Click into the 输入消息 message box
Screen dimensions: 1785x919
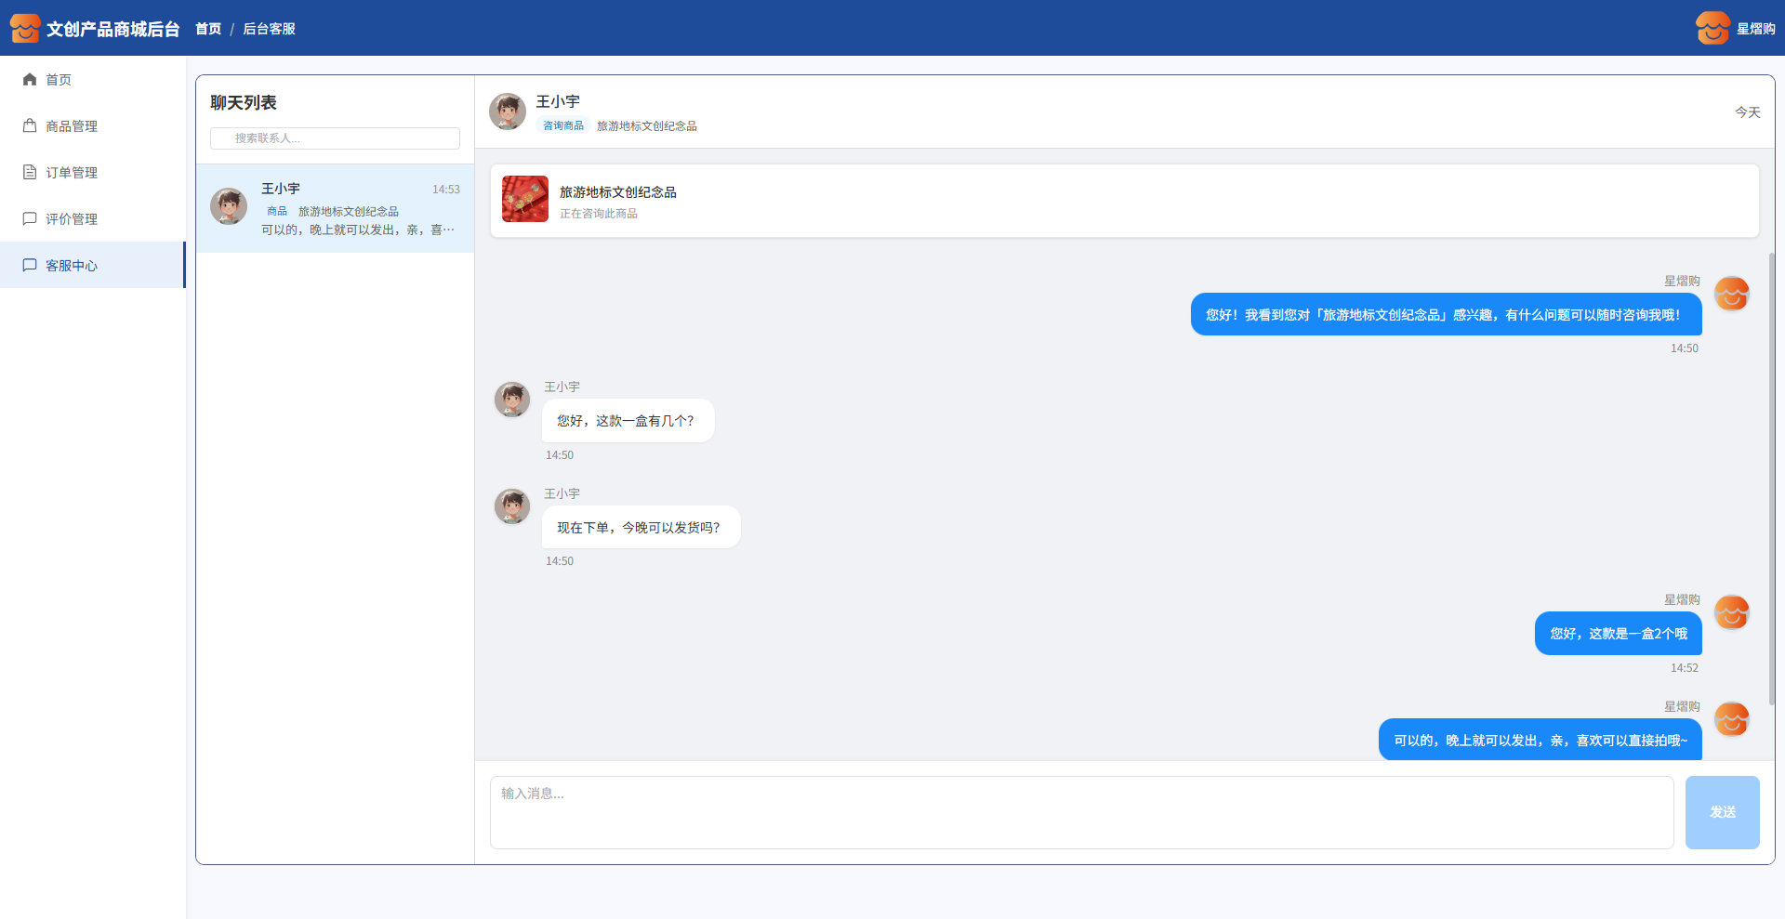tap(1081, 812)
